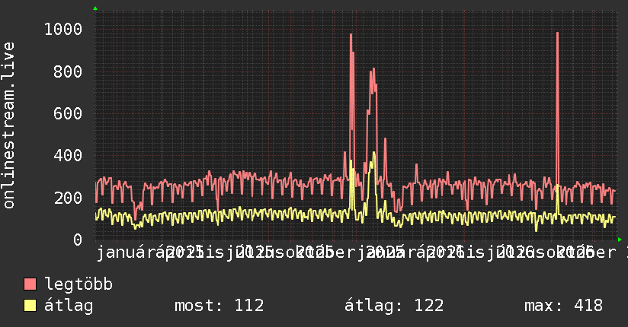Viewport: 628px width, 327px height.
Task: Click the y-axis label 400
Action: (x=68, y=155)
